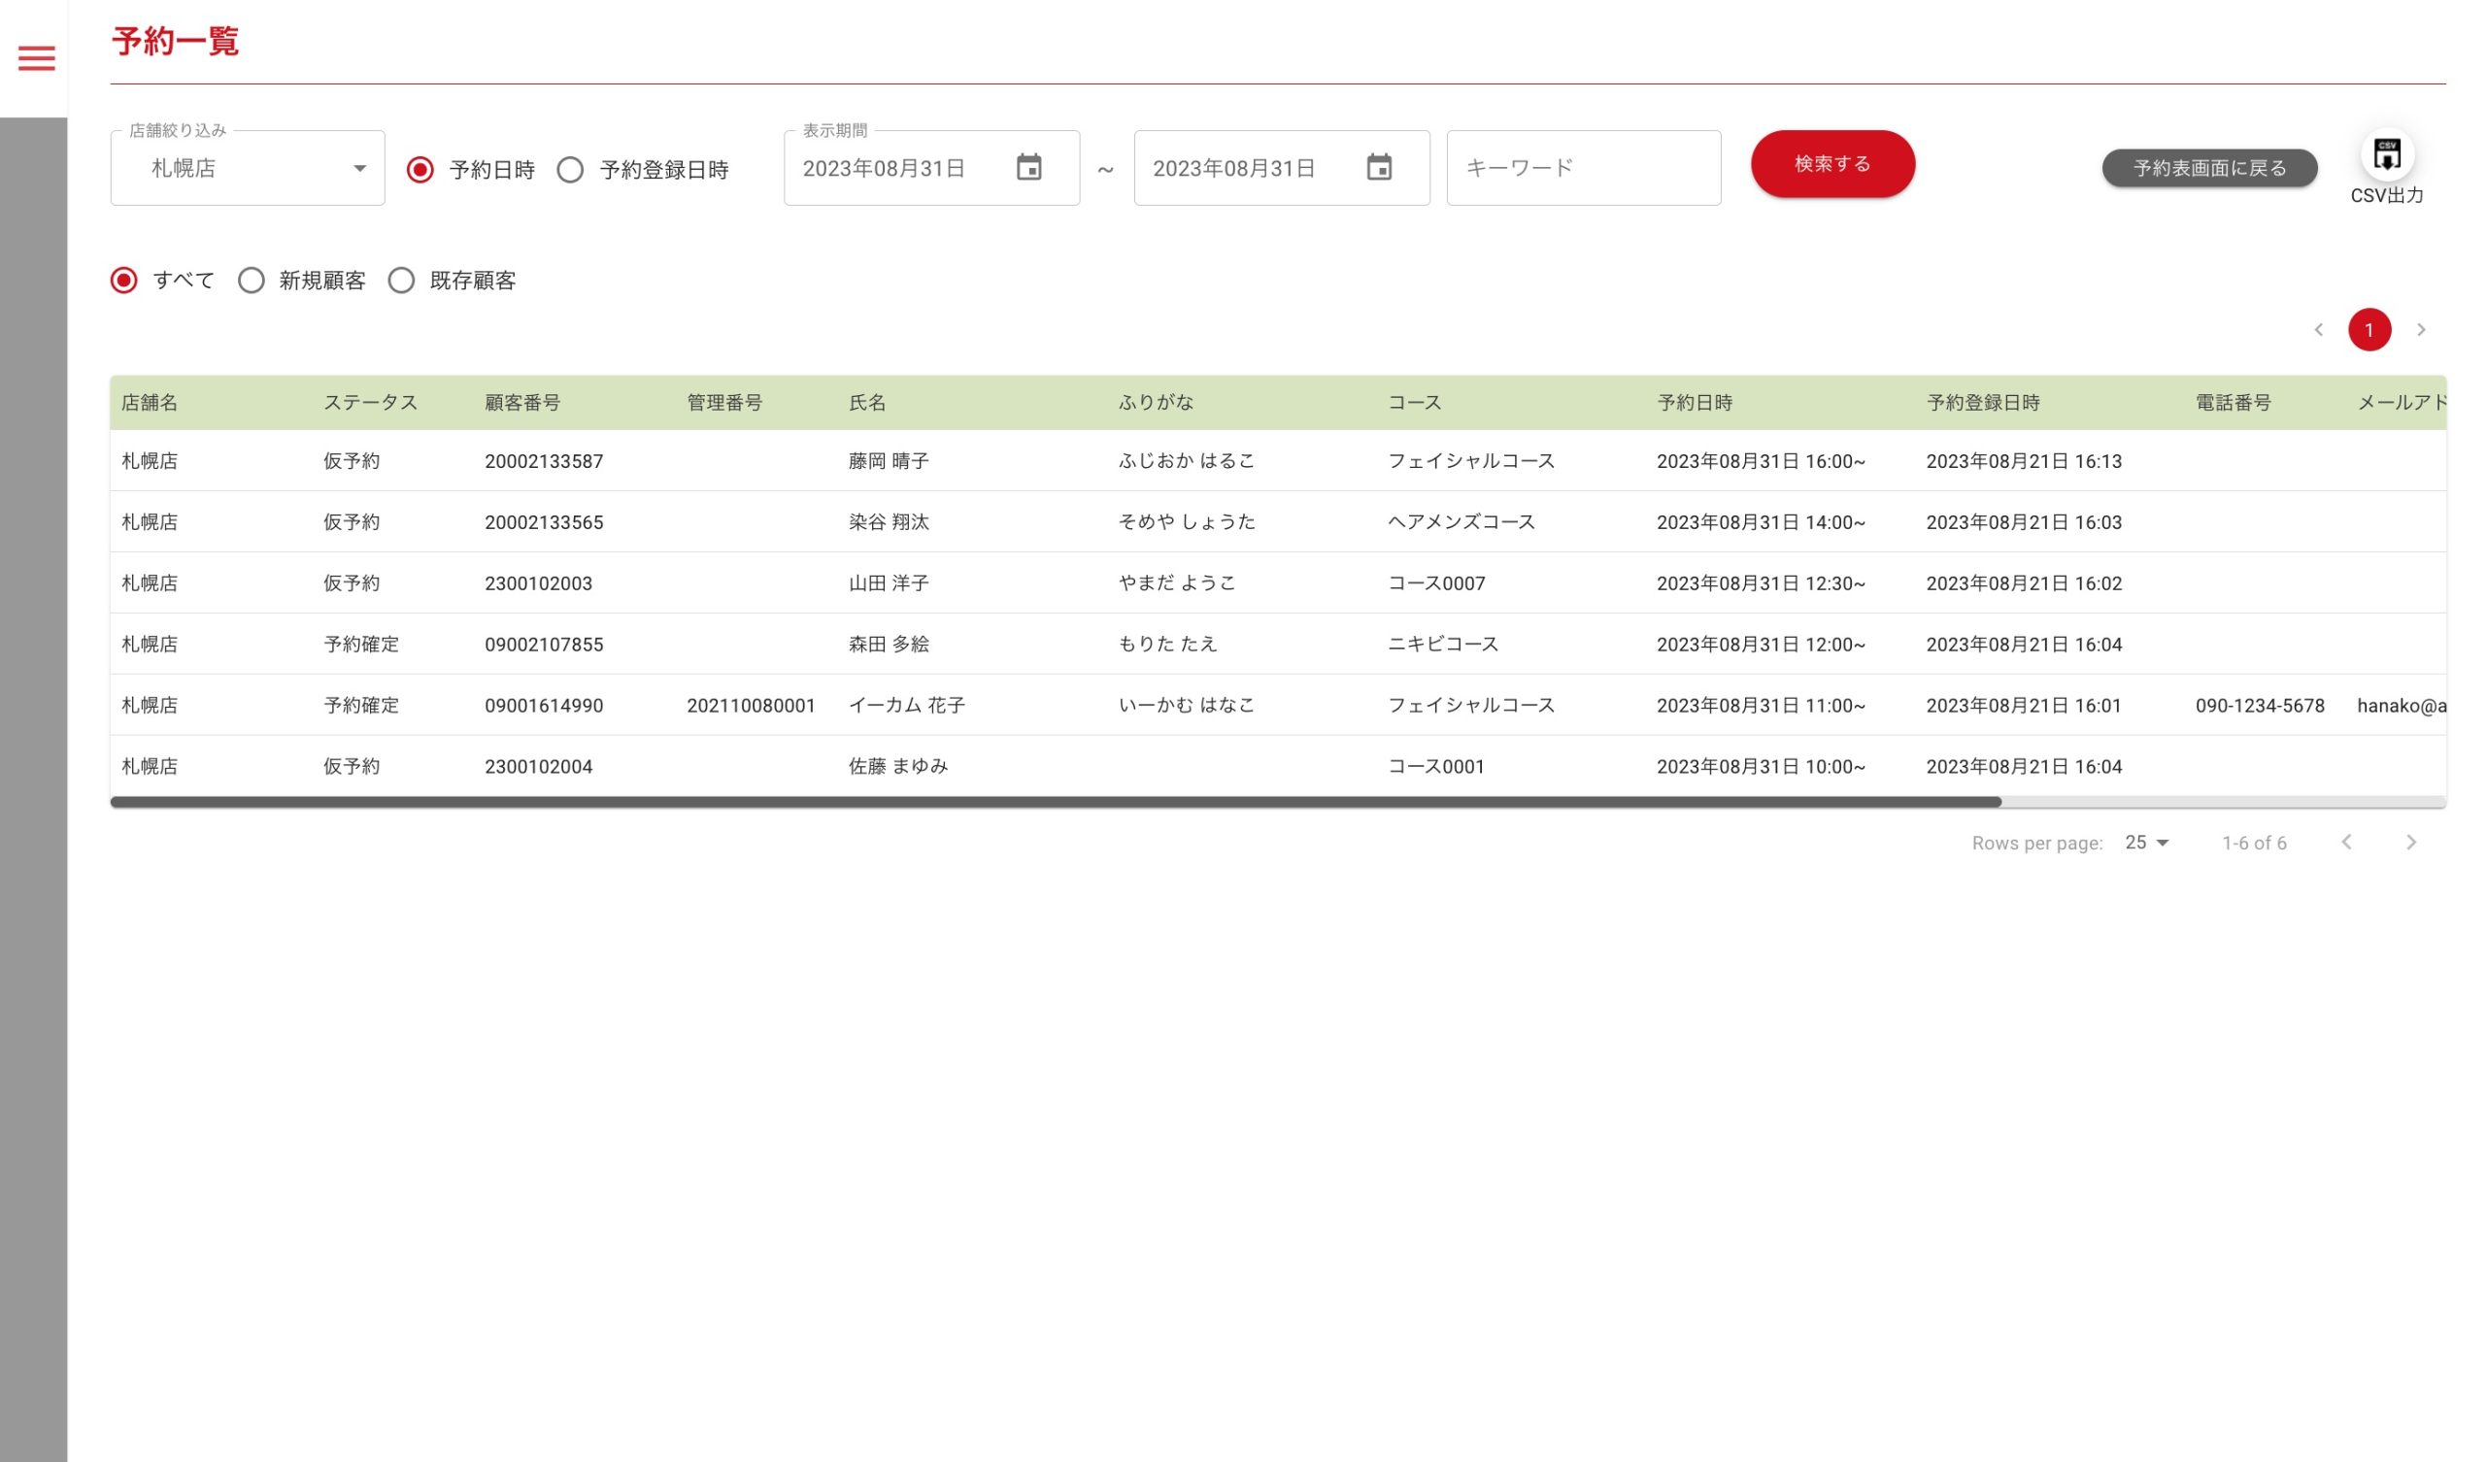2486x1462 pixels.
Task: Click the bottom footer next-page chevron
Action: click(2410, 842)
